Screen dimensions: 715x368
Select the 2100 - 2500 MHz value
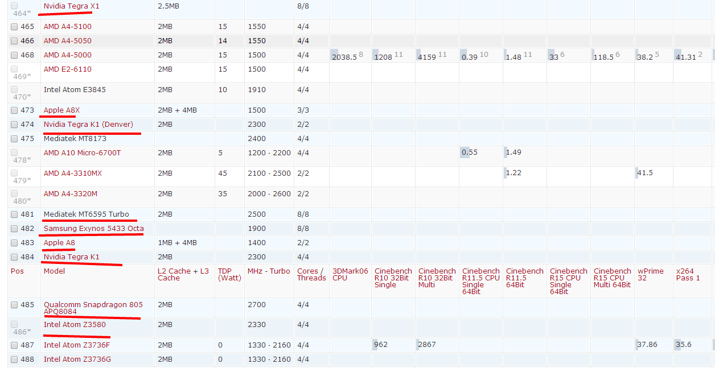pos(269,173)
